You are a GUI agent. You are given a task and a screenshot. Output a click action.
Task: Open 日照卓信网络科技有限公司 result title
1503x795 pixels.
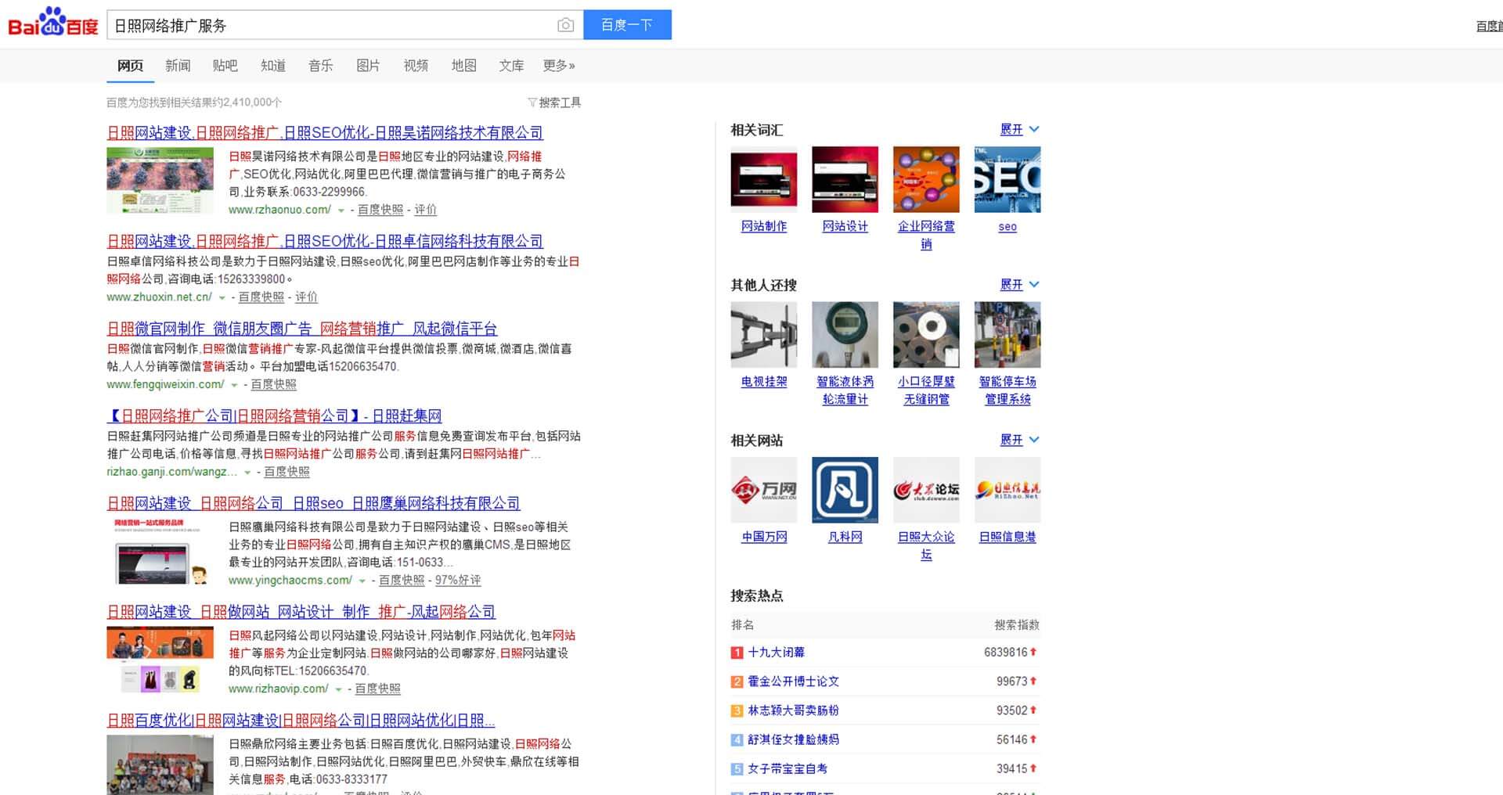click(x=325, y=242)
